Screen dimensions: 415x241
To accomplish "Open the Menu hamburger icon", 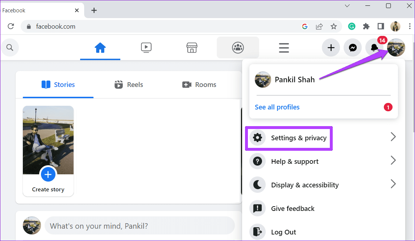I will pos(283,47).
